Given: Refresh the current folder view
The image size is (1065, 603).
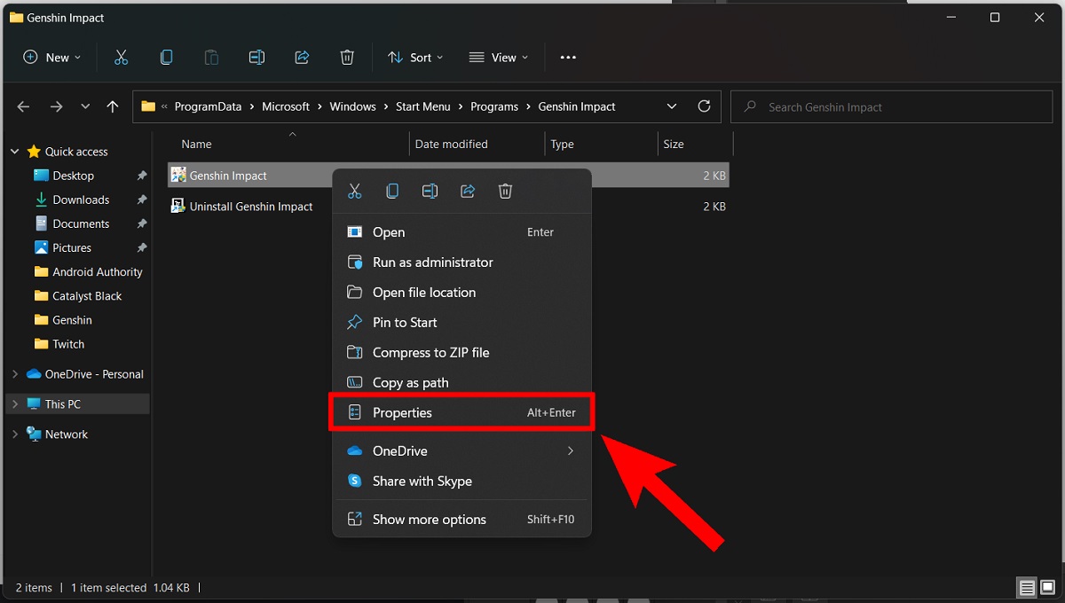Looking at the screenshot, I should [x=704, y=106].
